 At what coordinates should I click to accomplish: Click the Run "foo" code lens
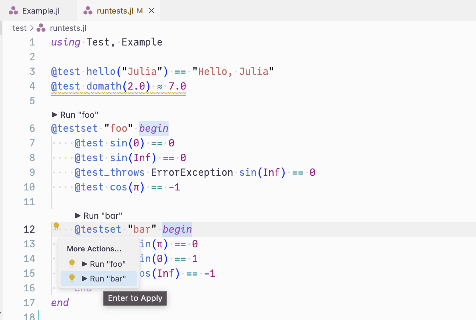click(75, 114)
